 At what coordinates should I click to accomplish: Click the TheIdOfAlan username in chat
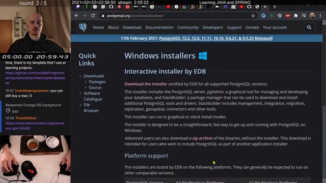pyautogui.click(x=25, y=118)
